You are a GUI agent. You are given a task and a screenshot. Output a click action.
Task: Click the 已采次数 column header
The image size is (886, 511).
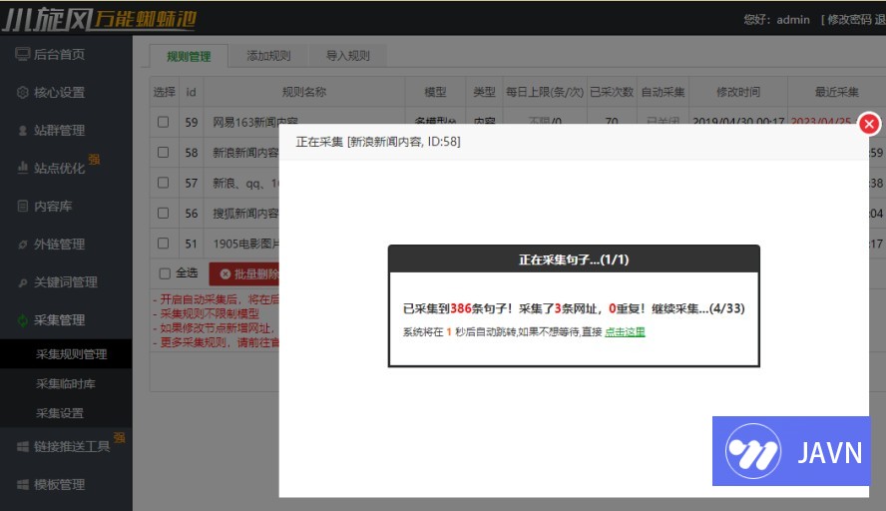(612, 92)
